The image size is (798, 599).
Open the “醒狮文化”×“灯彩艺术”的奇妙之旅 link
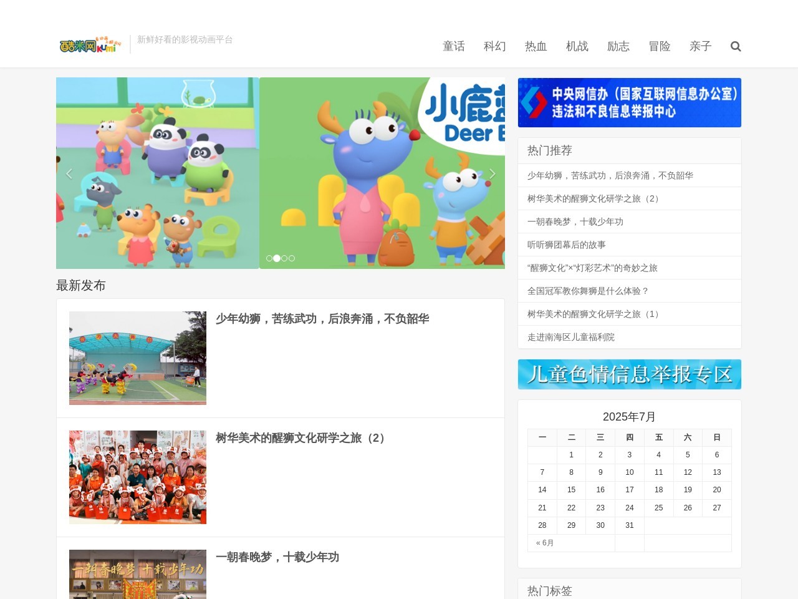[592, 268]
